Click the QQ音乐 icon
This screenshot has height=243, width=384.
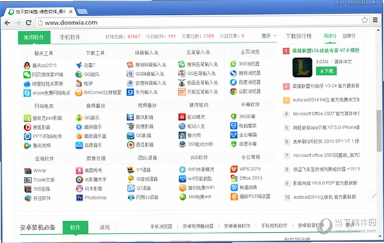point(79,118)
